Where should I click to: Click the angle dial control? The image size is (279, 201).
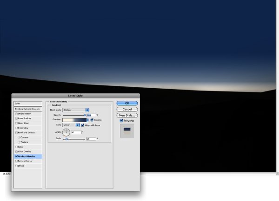66,132
